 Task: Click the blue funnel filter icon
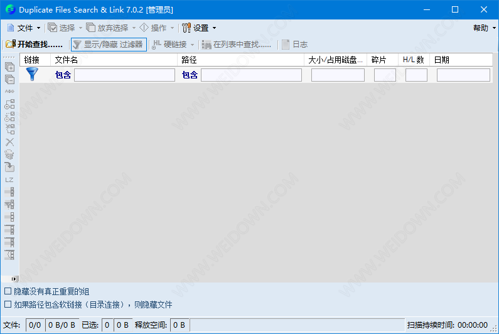32,75
